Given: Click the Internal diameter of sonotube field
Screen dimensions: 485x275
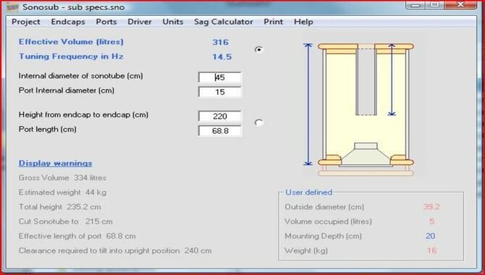Looking at the screenshot, I should [x=219, y=77].
